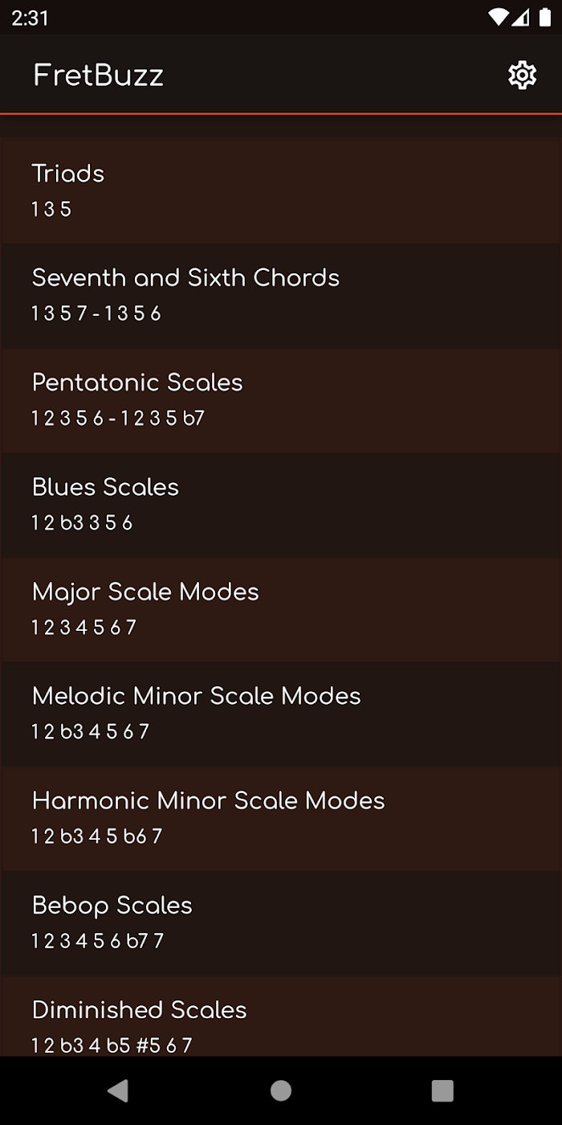Viewport: 562px width, 1125px height.
Task: Tap the Android back navigation button
Action: point(118,1090)
